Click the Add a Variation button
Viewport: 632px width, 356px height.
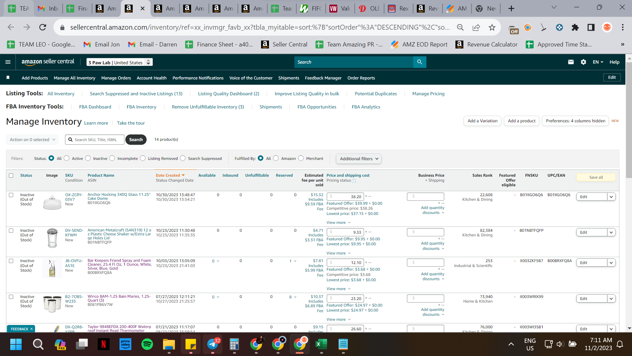click(482, 121)
